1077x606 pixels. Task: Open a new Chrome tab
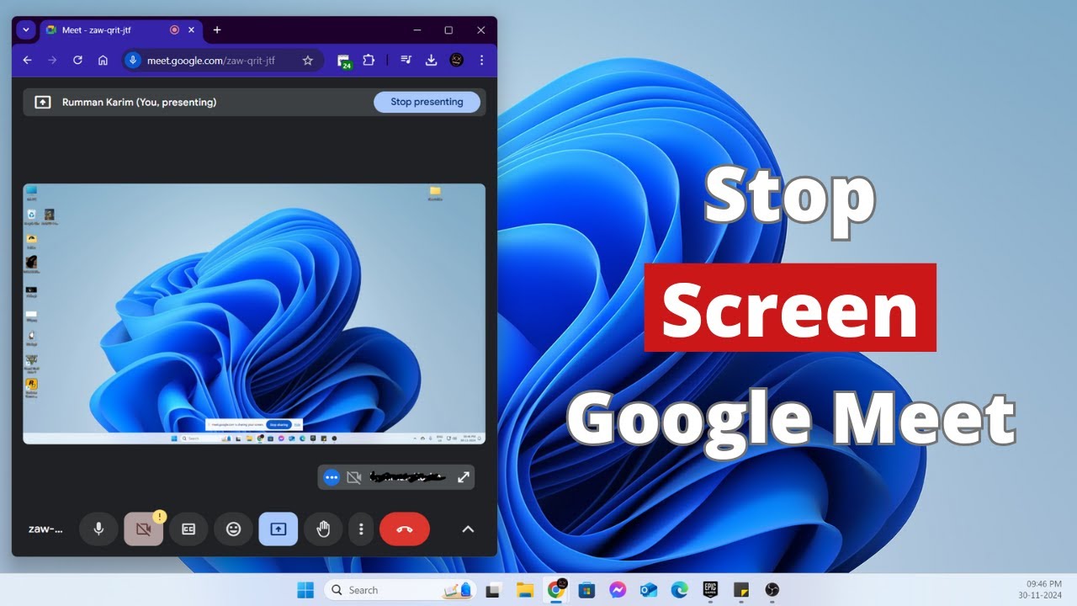(217, 29)
